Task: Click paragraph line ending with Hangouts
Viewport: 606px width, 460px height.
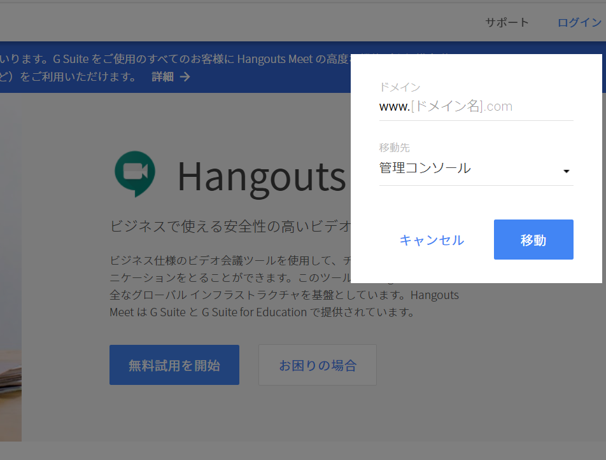Action: pyautogui.click(x=284, y=295)
